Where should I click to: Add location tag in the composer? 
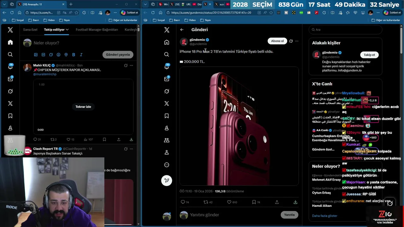(66, 55)
